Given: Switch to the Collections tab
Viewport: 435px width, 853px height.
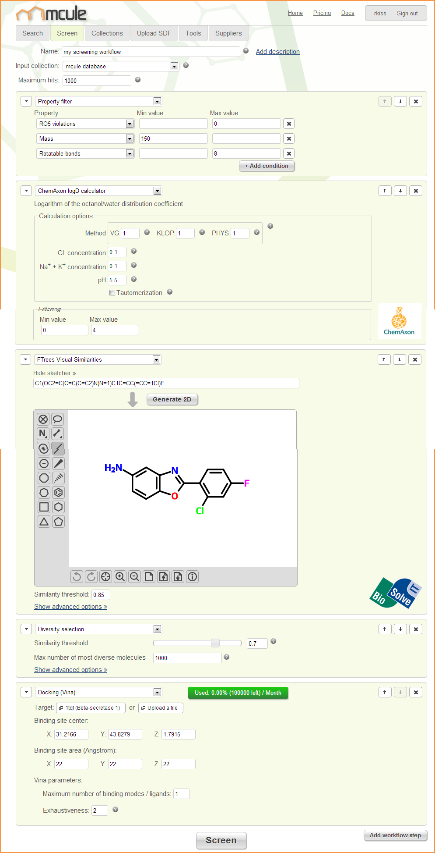Looking at the screenshot, I should (x=107, y=33).
